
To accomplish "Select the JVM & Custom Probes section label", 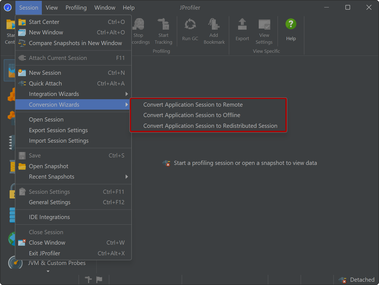I will (x=57, y=263).
